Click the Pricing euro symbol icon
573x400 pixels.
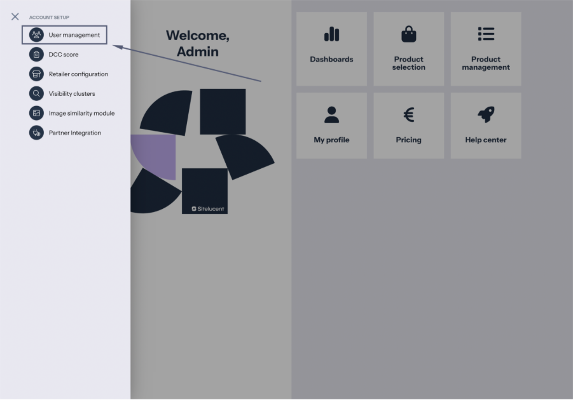click(x=408, y=115)
